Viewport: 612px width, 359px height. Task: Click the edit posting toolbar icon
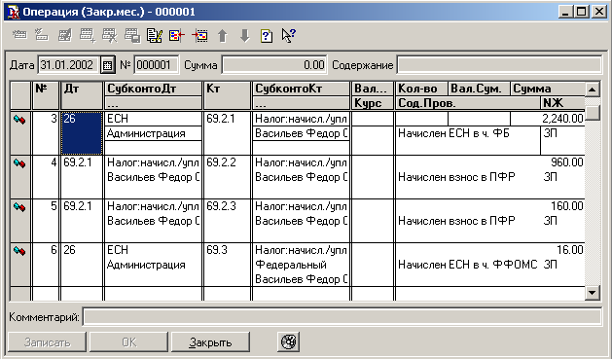point(65,35)
